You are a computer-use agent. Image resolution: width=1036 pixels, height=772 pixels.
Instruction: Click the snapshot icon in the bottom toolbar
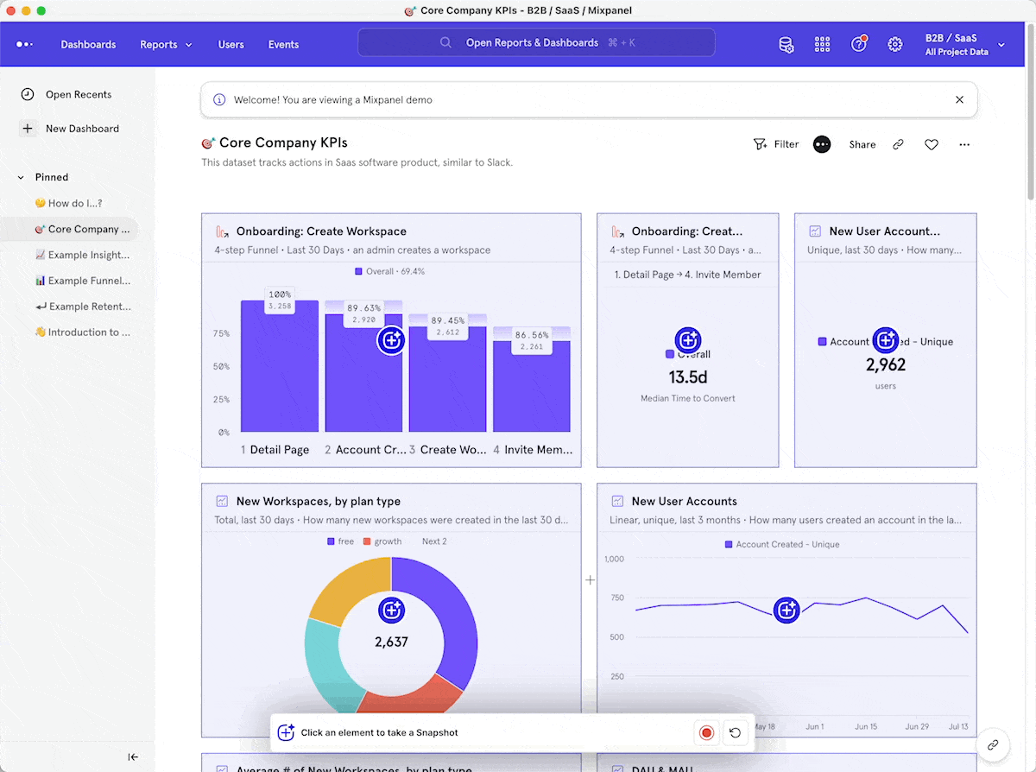tap(286, 732)
